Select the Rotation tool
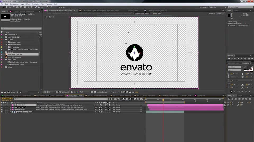The width and height of the screenshot is (254, 142). tap(14, 7)
